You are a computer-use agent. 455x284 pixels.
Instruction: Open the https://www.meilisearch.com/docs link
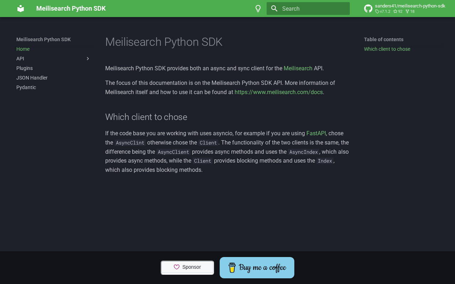(x=279, y=92)
